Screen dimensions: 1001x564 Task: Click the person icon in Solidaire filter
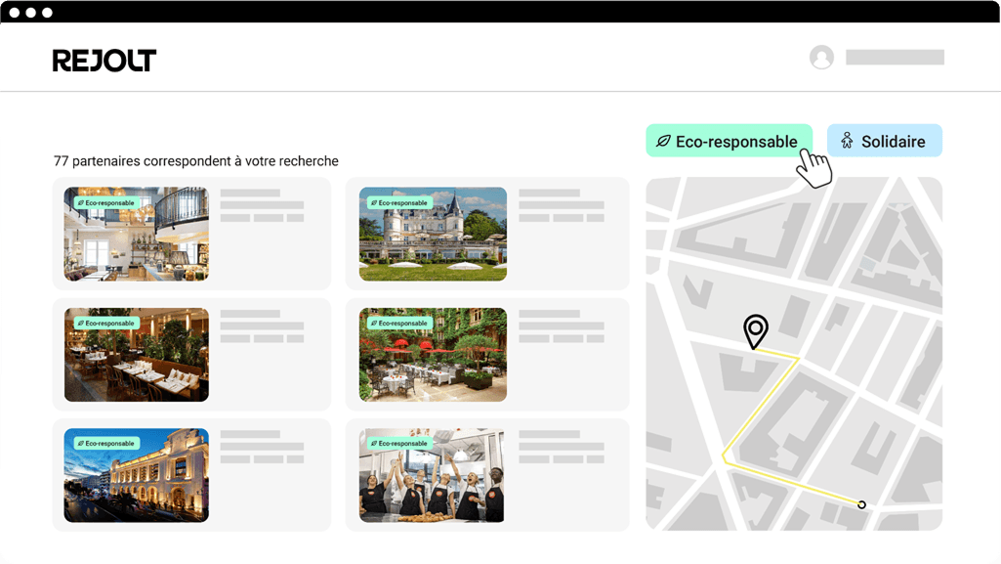[847, 142]
